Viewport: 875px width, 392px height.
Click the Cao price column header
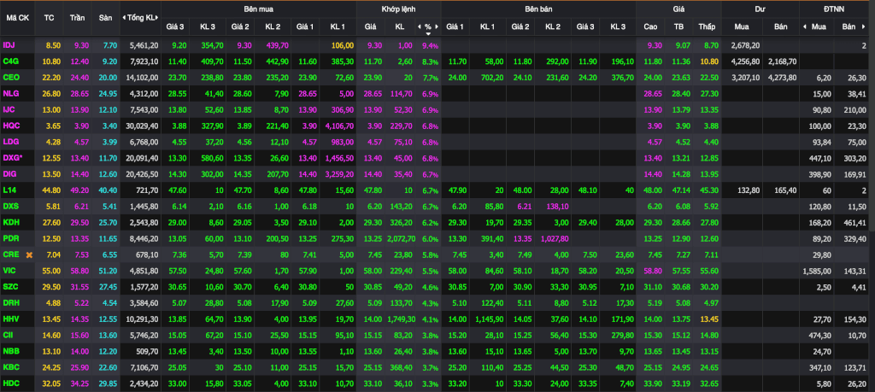tap(650, 26)
